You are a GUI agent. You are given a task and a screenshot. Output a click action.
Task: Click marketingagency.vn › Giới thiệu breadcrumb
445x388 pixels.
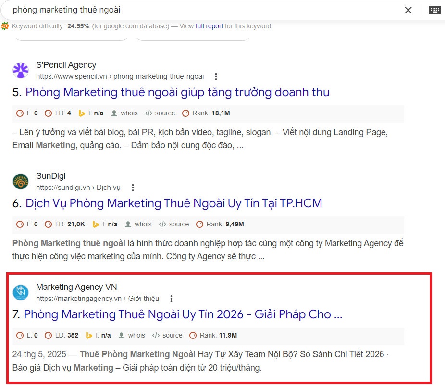98,299
